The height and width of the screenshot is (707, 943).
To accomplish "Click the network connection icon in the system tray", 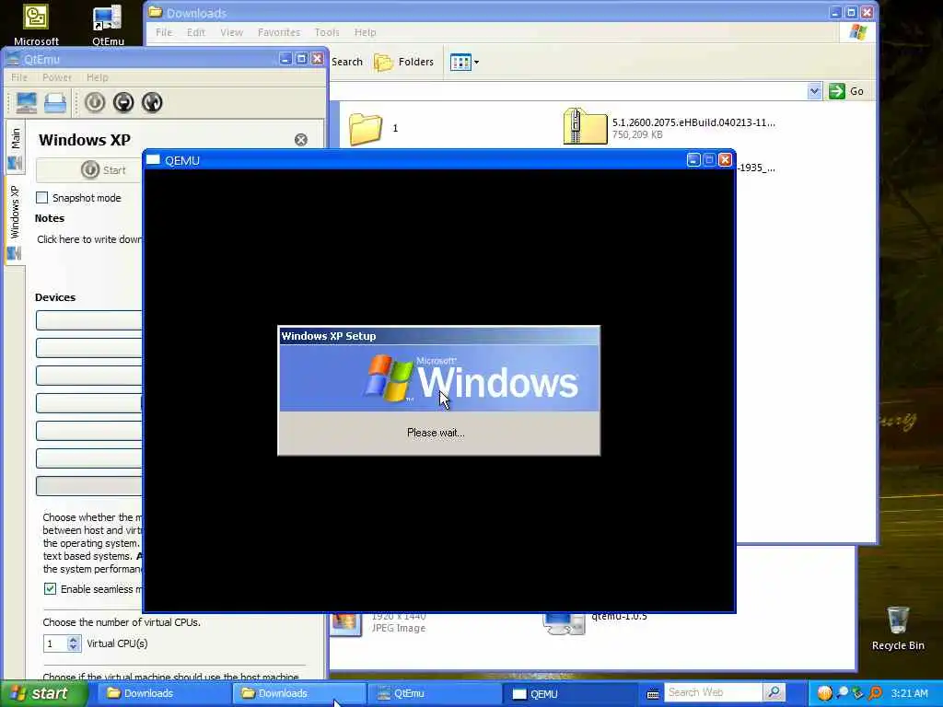I will 857,693.
